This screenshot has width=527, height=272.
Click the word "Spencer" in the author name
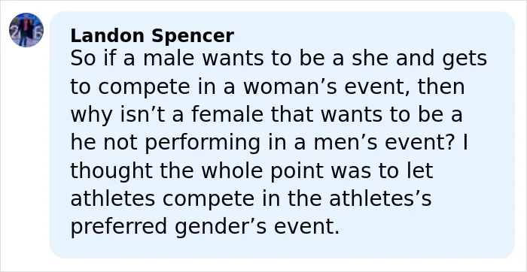193,37
